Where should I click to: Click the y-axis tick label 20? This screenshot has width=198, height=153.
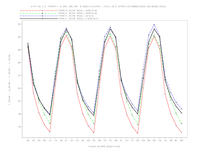19,101
